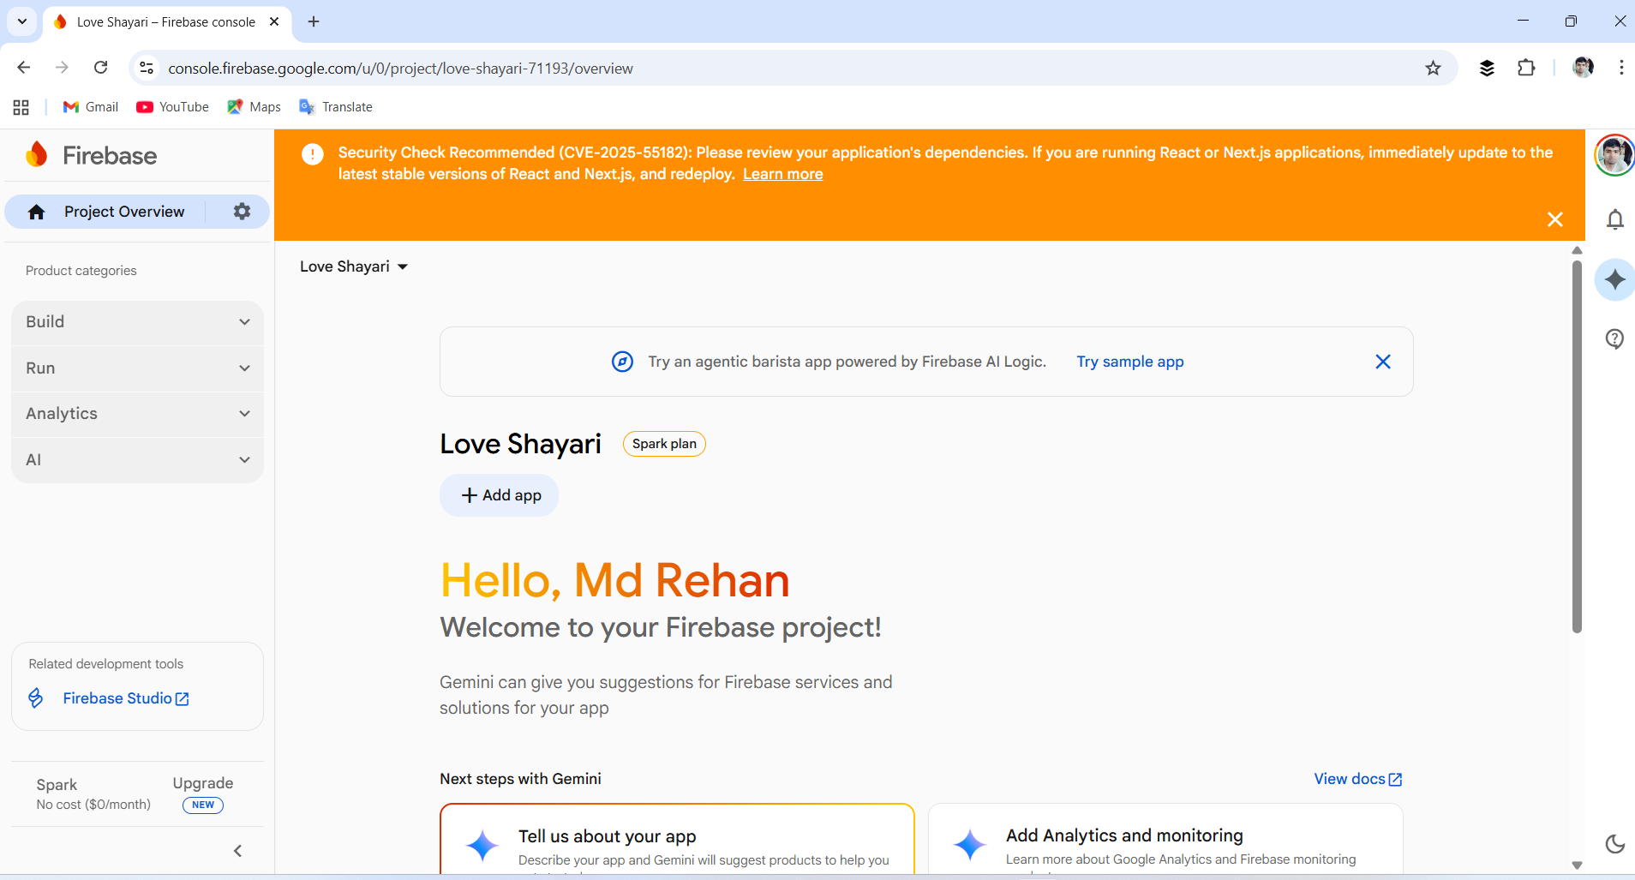The height and width of the screenshot is (880, 1635).
Task: Expand the Run product category
Action: coord(137,368)
